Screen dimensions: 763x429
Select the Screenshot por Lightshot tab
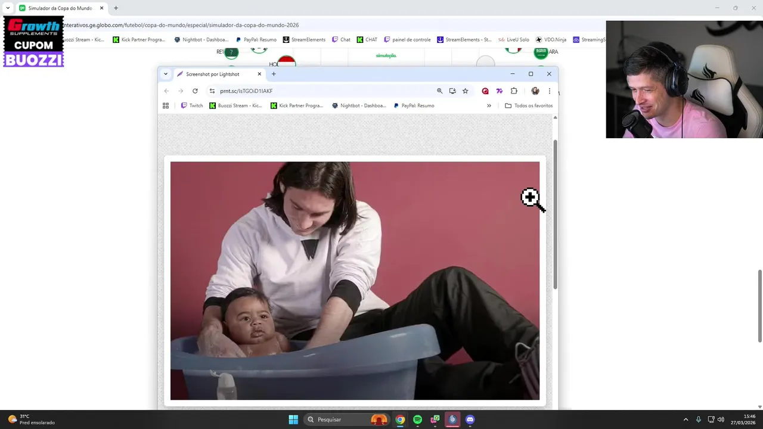click(x=219, y=74)
